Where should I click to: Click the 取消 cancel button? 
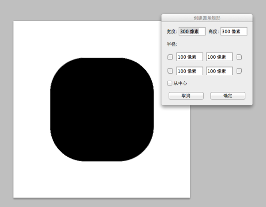tap(186, 96)
